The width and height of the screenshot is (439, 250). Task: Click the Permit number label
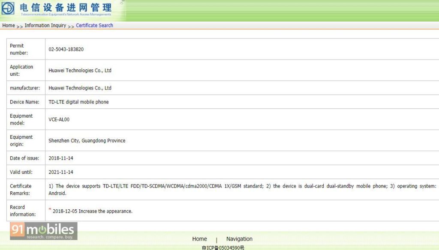[19, 49]
